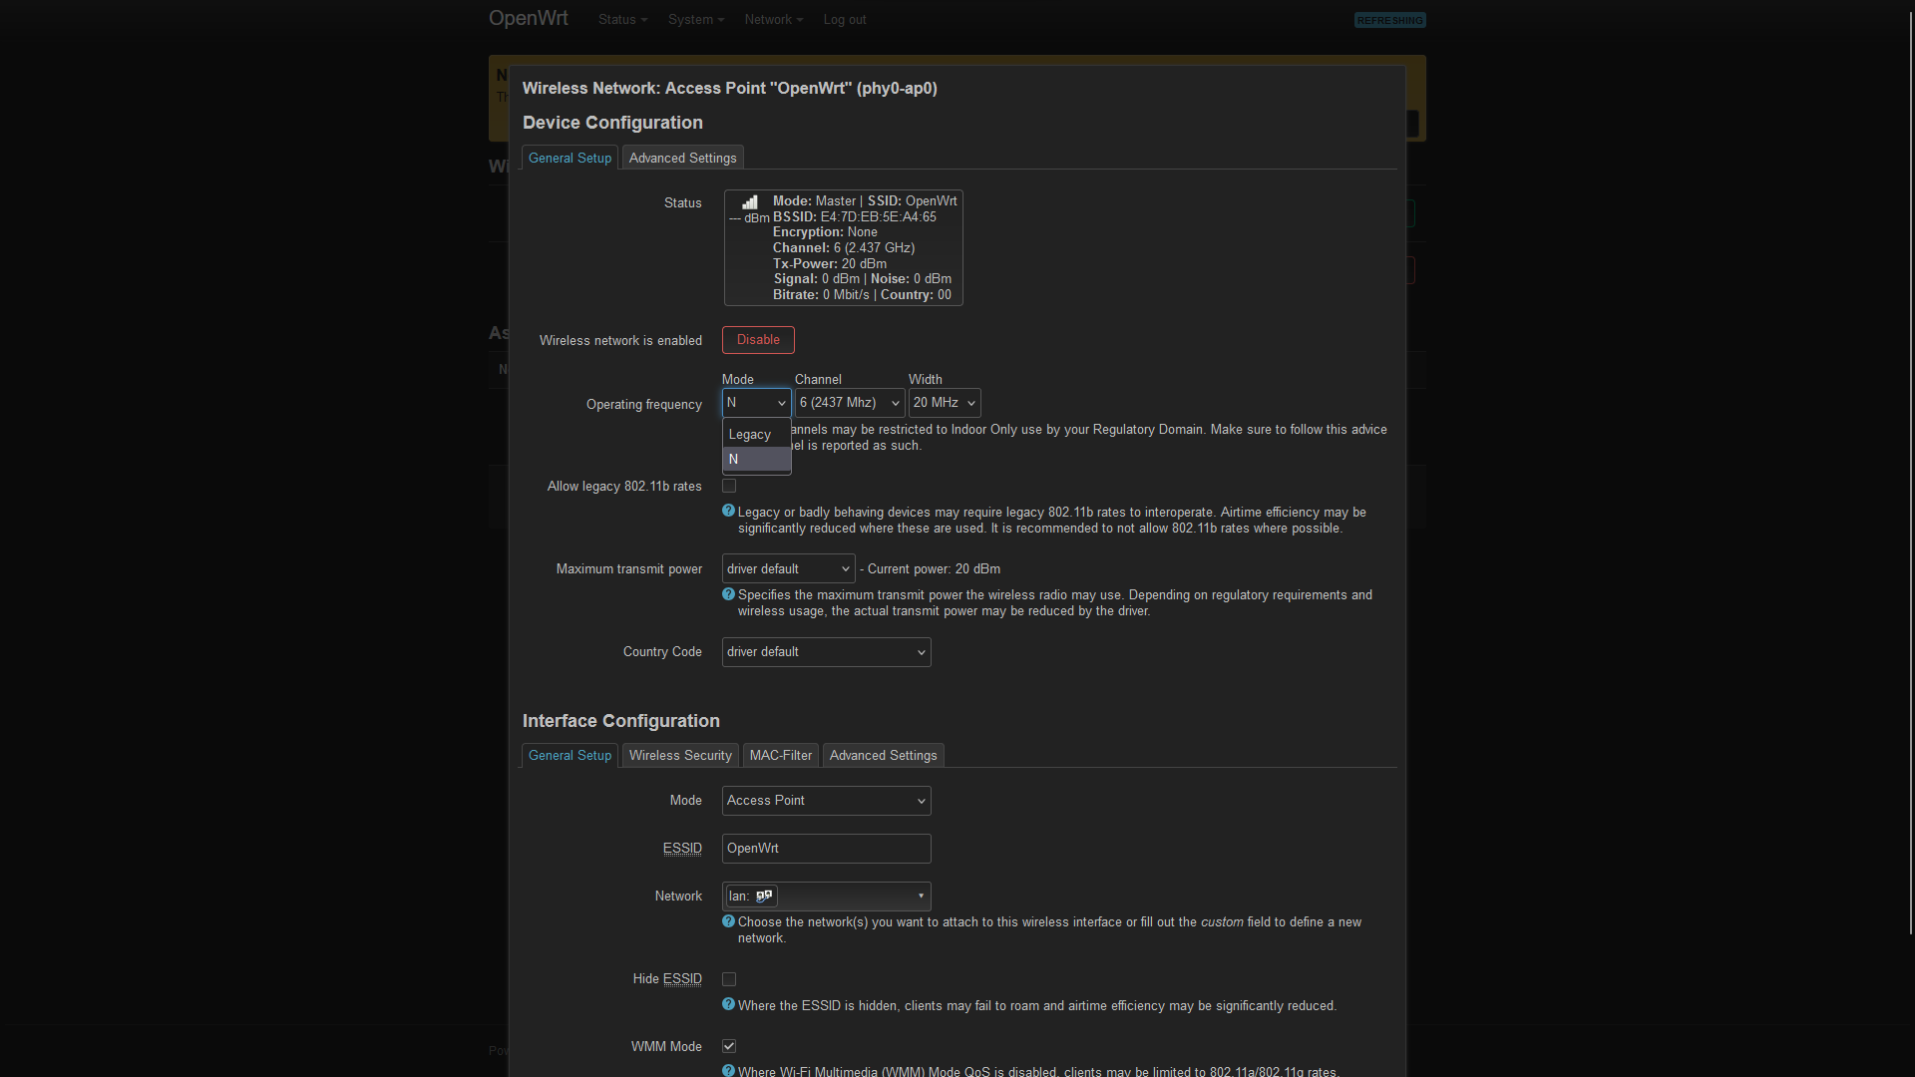Uncheck the WMM Mode checkbox
The image size is (1915, 1077).
[x=729, y=1046]
